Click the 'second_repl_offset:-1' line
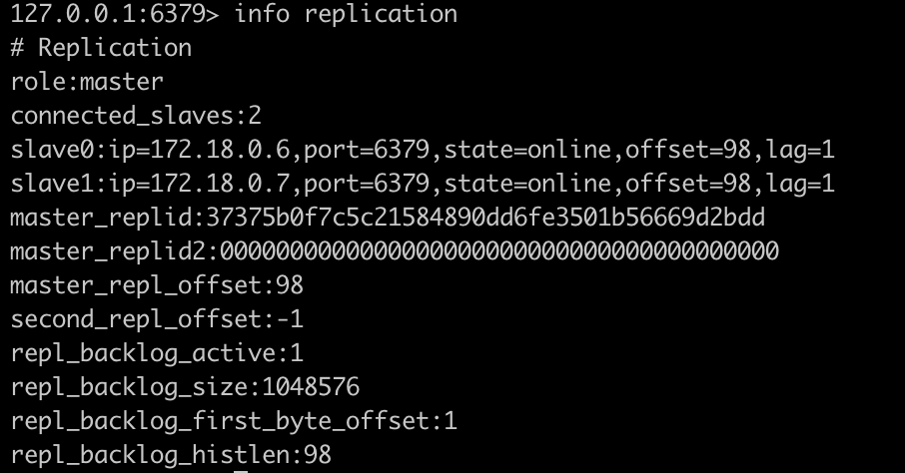Screen dimensions: 905x473 click(x=157, y=319)
